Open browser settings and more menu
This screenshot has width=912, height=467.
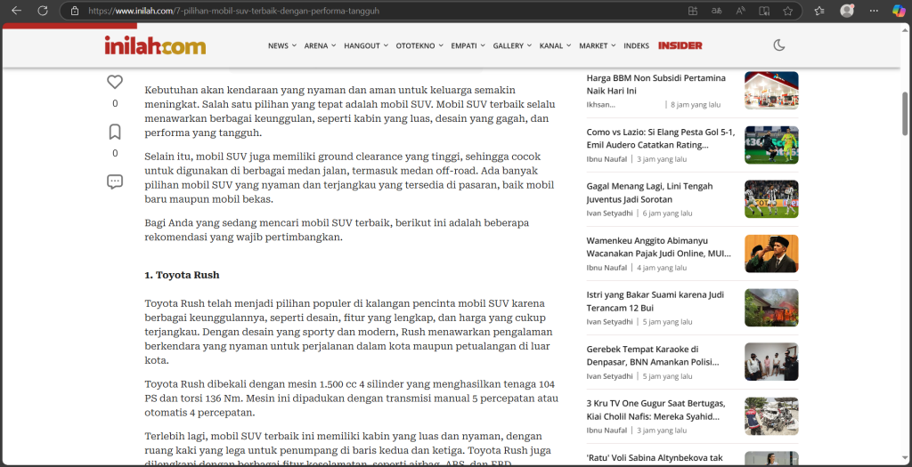click(x=874, y=11)
